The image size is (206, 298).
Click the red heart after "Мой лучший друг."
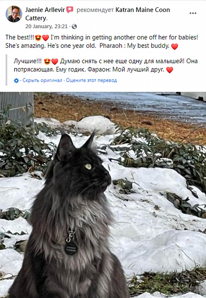[169, 70]
